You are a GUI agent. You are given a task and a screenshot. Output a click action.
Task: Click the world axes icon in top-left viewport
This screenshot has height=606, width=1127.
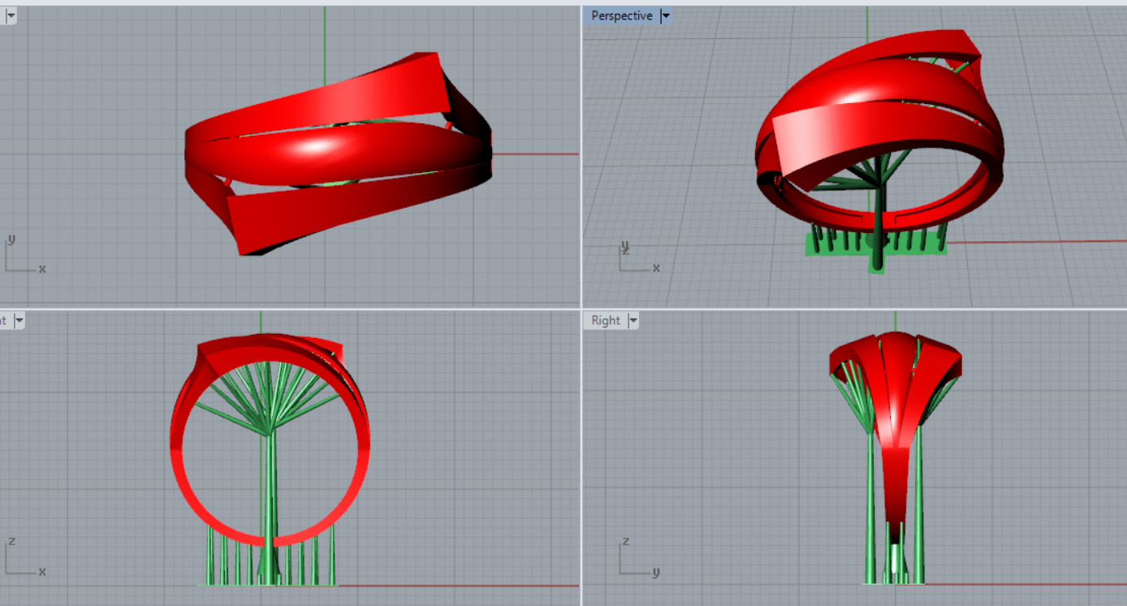tap(20, 256)
